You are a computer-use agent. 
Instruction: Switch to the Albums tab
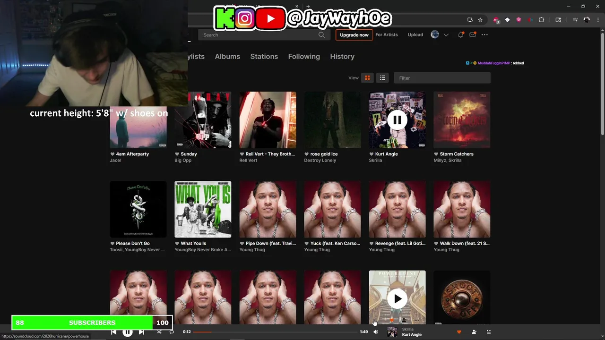click(227, 56)
